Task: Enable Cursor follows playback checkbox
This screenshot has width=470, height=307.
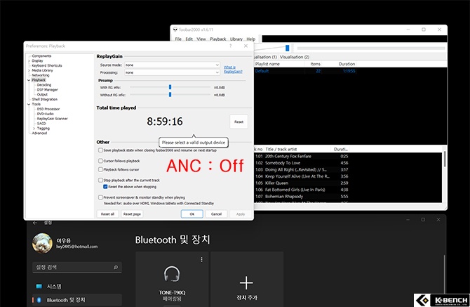Action: 101,161
